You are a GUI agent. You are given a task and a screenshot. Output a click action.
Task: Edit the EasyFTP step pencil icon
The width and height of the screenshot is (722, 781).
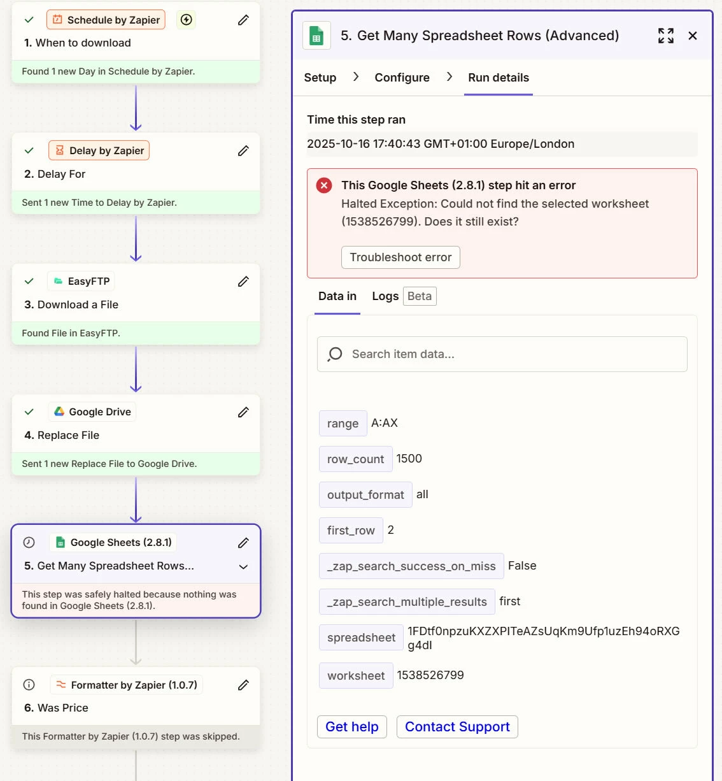[x=243, y=282]
